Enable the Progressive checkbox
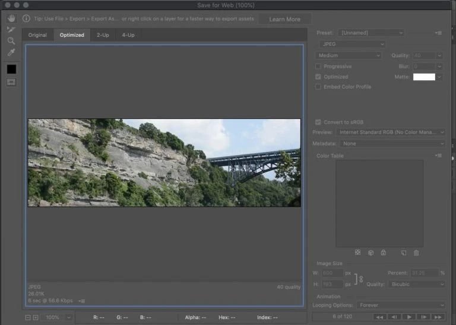The image size is (456, 325). pos(318,67)
